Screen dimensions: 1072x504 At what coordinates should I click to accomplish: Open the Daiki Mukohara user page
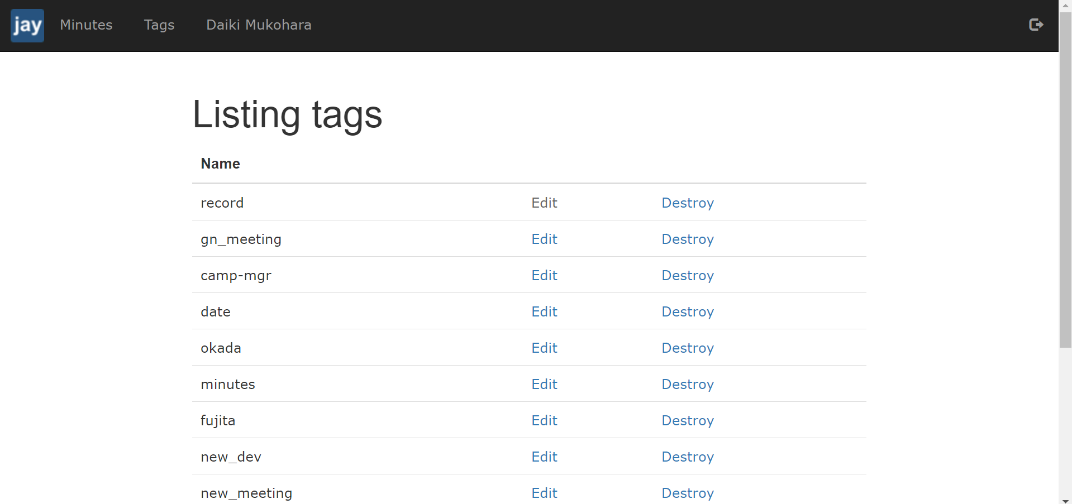pos(259,25)
